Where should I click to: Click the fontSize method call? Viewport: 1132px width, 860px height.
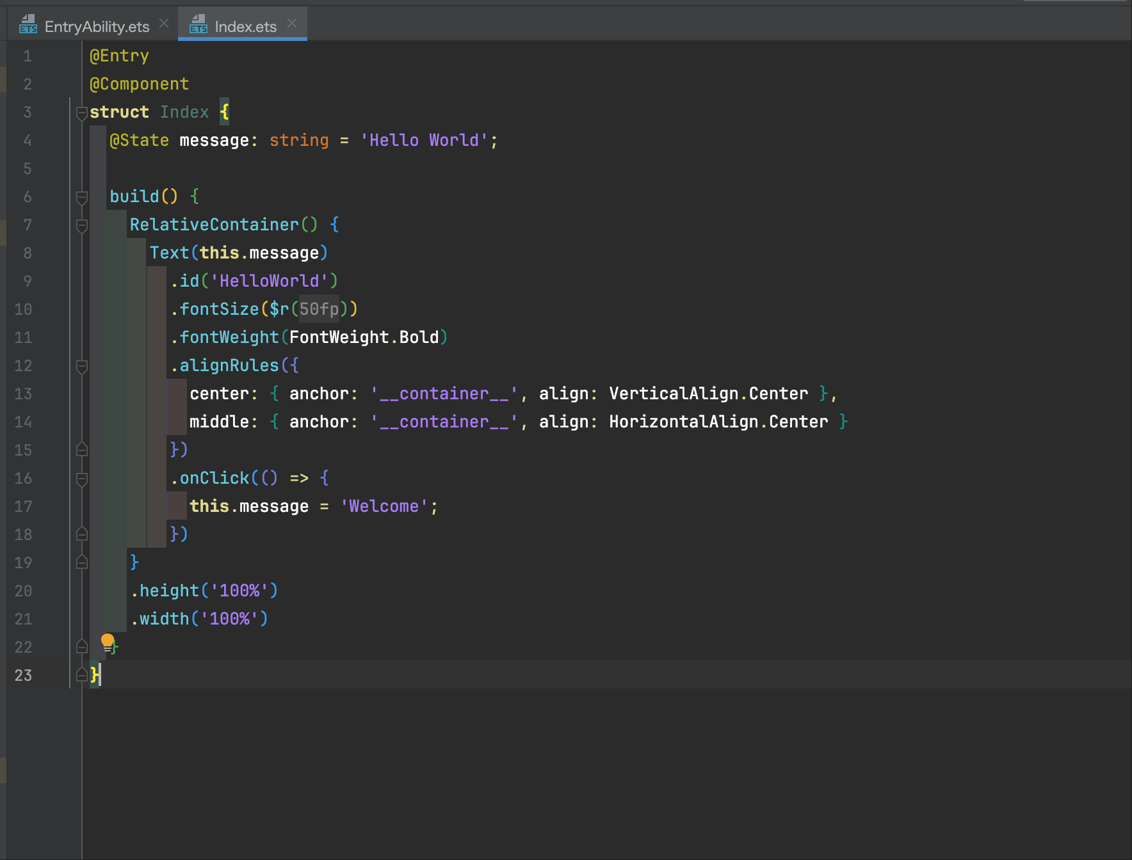[219, 309]
